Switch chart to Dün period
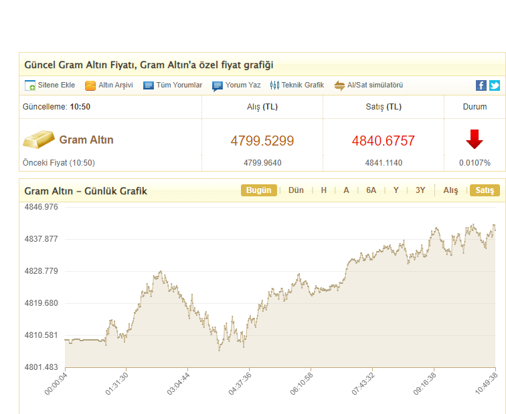The image size is (506, 414). (x=296, y=190)
